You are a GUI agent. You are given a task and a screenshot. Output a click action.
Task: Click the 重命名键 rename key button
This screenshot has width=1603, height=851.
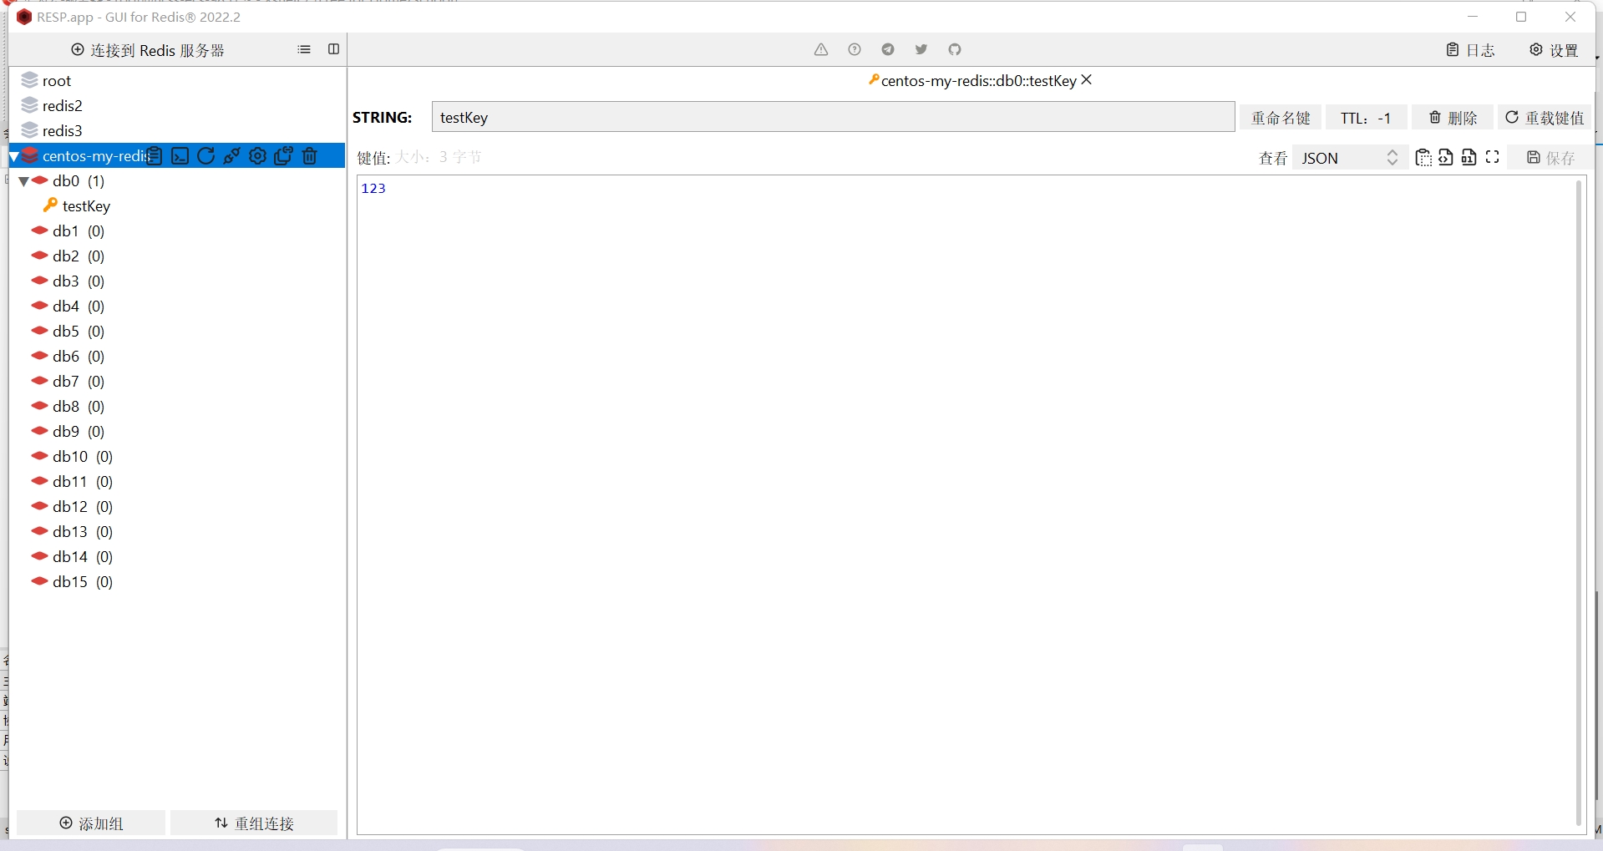click(x=1281, y=118)
